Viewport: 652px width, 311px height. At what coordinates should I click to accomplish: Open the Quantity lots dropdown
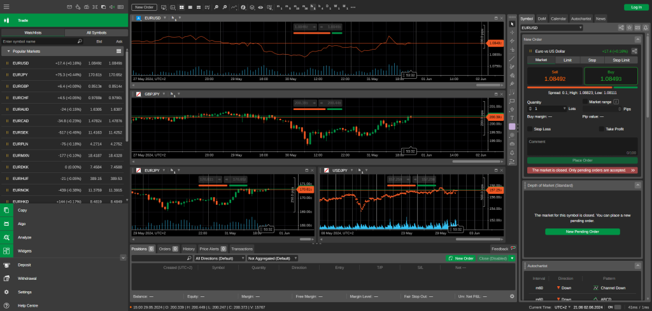pos(565,109)
